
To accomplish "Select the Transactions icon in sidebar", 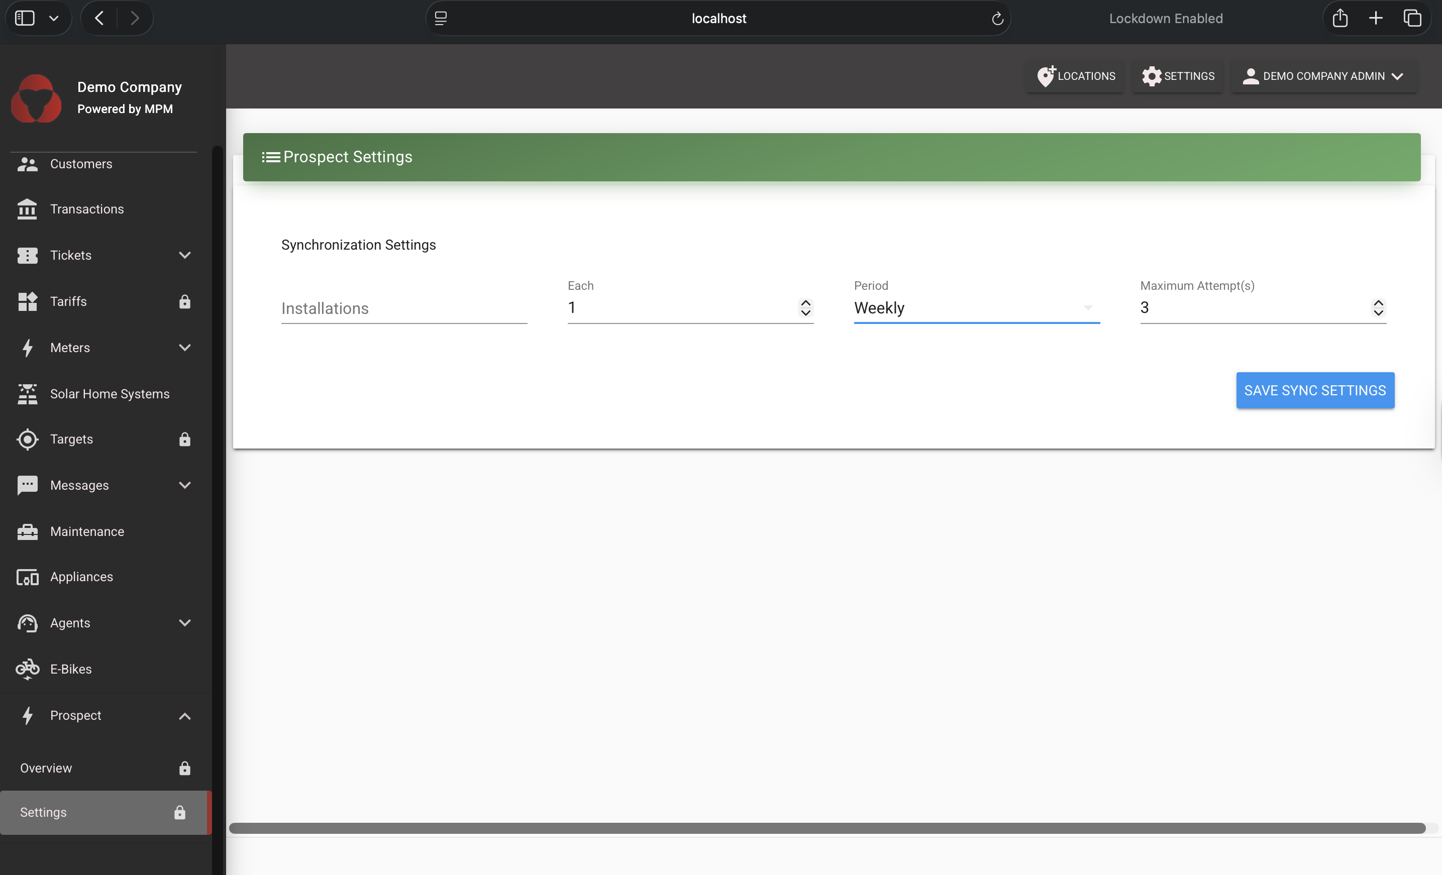I will coord(27,209).
